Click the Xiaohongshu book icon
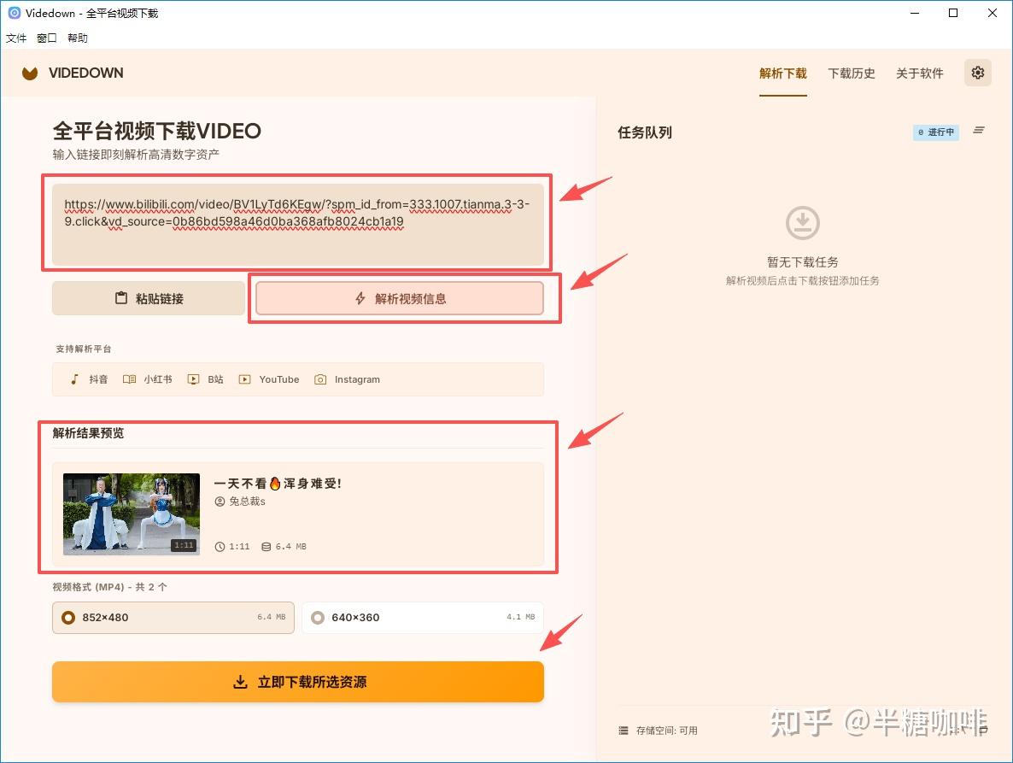Screen dimensions: 1013x763 (129, 379)
